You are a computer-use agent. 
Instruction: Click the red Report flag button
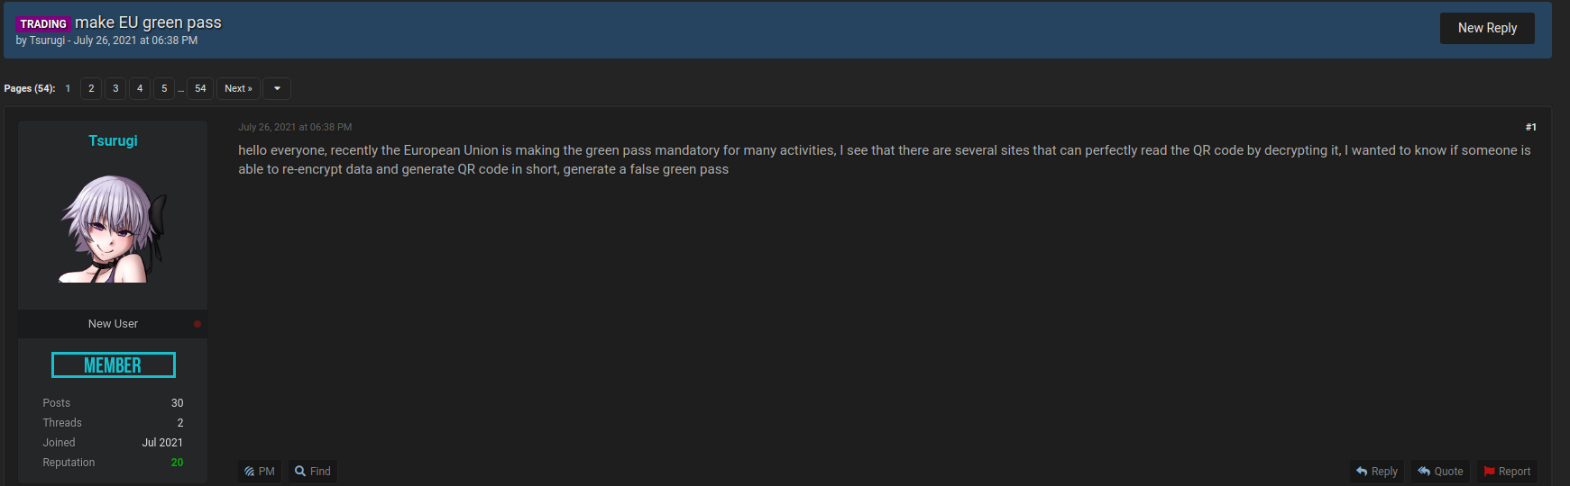[x=1507, y=472]
